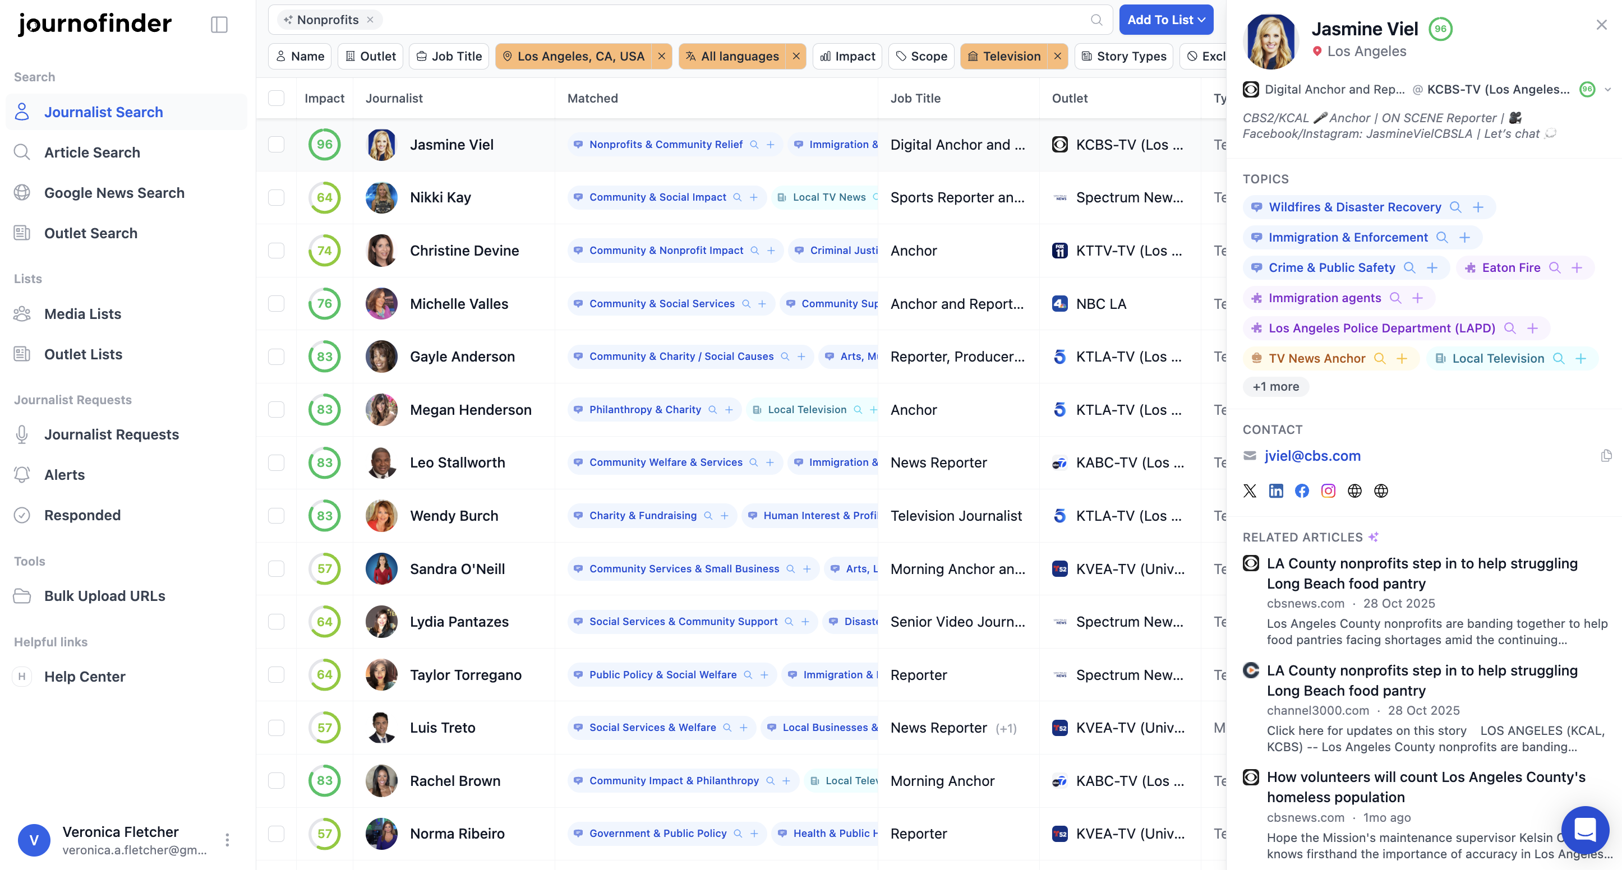Open the Add To List dropdown
The width and height of the screenshot is (1622, 870).
[x=1166, y=20]
